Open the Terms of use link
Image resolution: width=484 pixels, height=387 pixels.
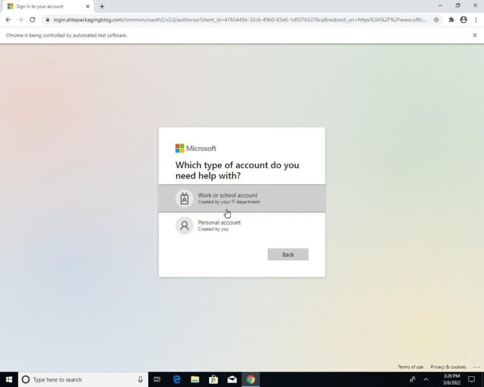410,367
